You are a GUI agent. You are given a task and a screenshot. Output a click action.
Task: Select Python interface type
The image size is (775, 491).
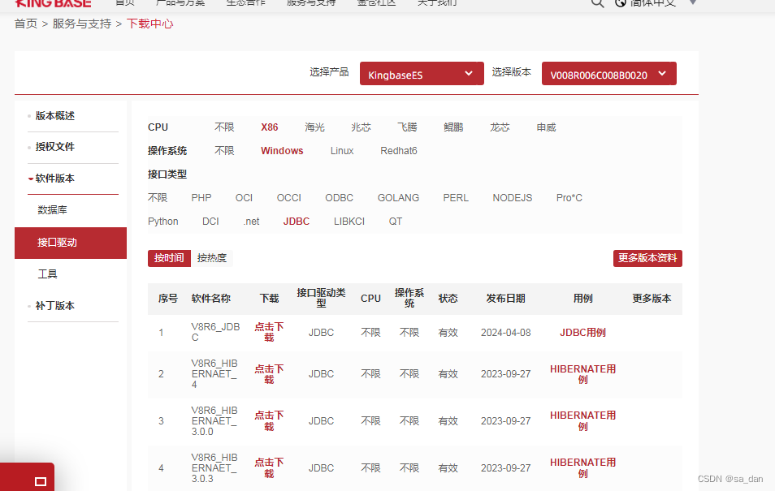coord(163,222)
